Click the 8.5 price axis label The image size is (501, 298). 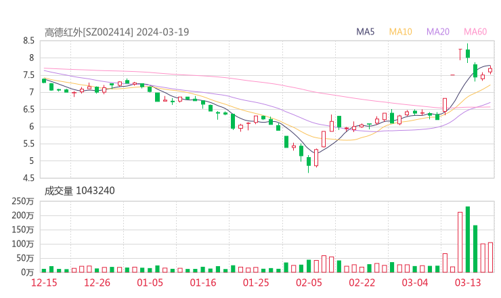coord(28,41)
